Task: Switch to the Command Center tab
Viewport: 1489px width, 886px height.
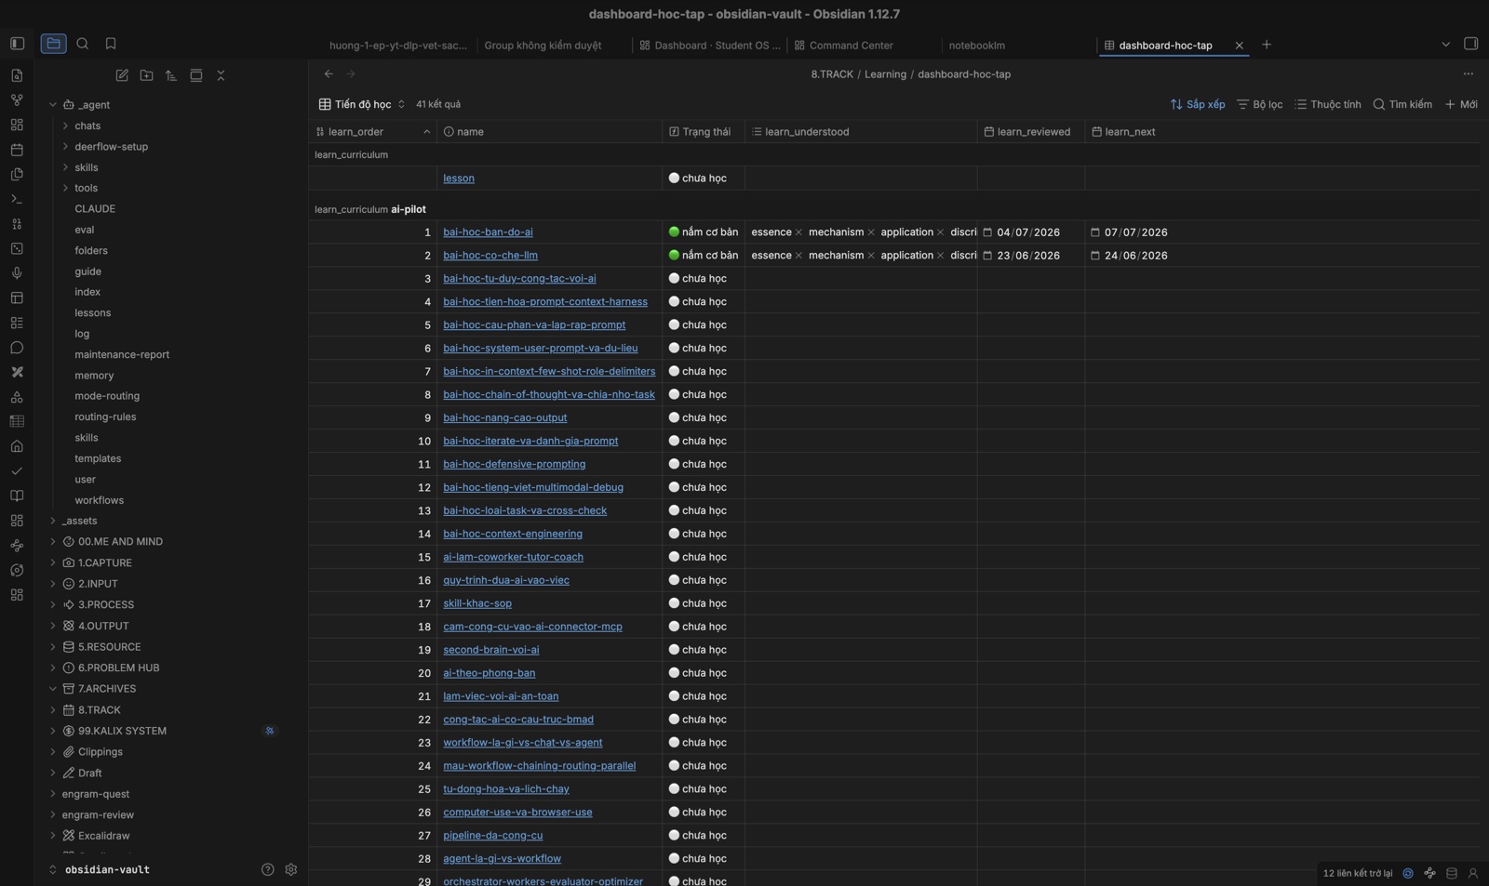Action: pyautogui.click(x=851, y=45)
